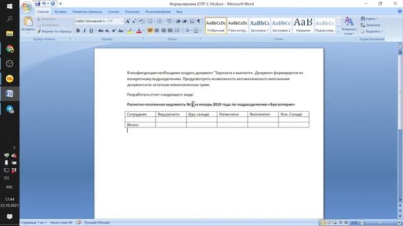Switch to the Вставка (Insert) tab
Viewport: 403px width, 226px height.
(60, 11)
